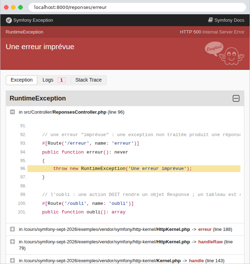
Task: Open the Stack Trace tab
Action: pos(89,80)
